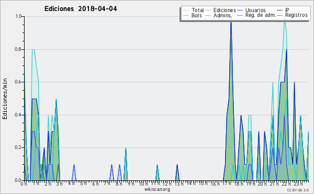Click the Bots orange legend line swatch
This screenshot has height=194, width=314.
[x=186, y=15]
